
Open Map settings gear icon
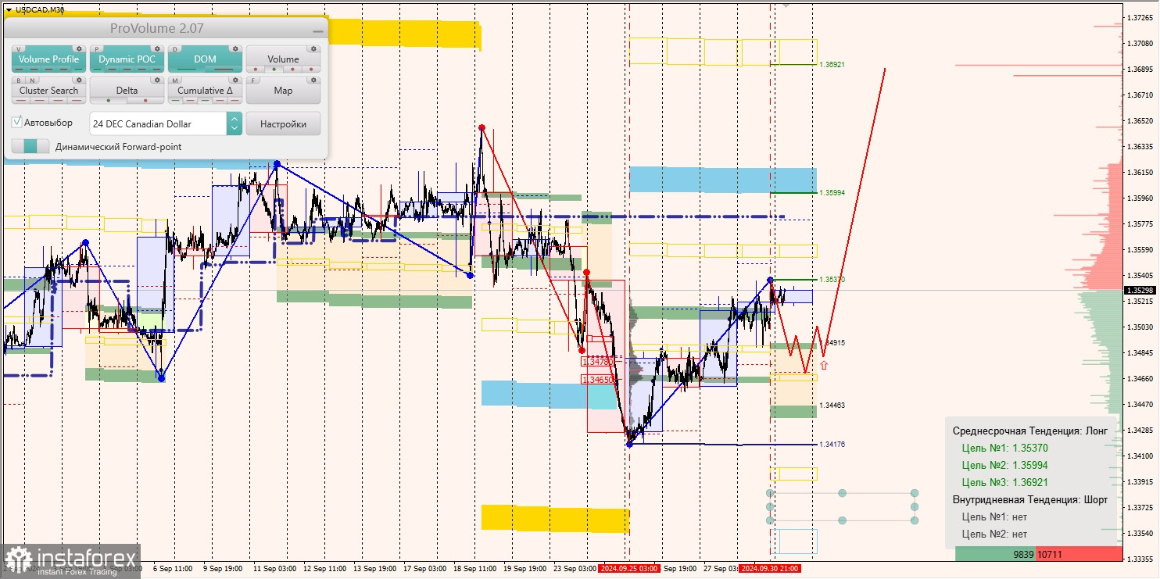click(x=313, y=80)
